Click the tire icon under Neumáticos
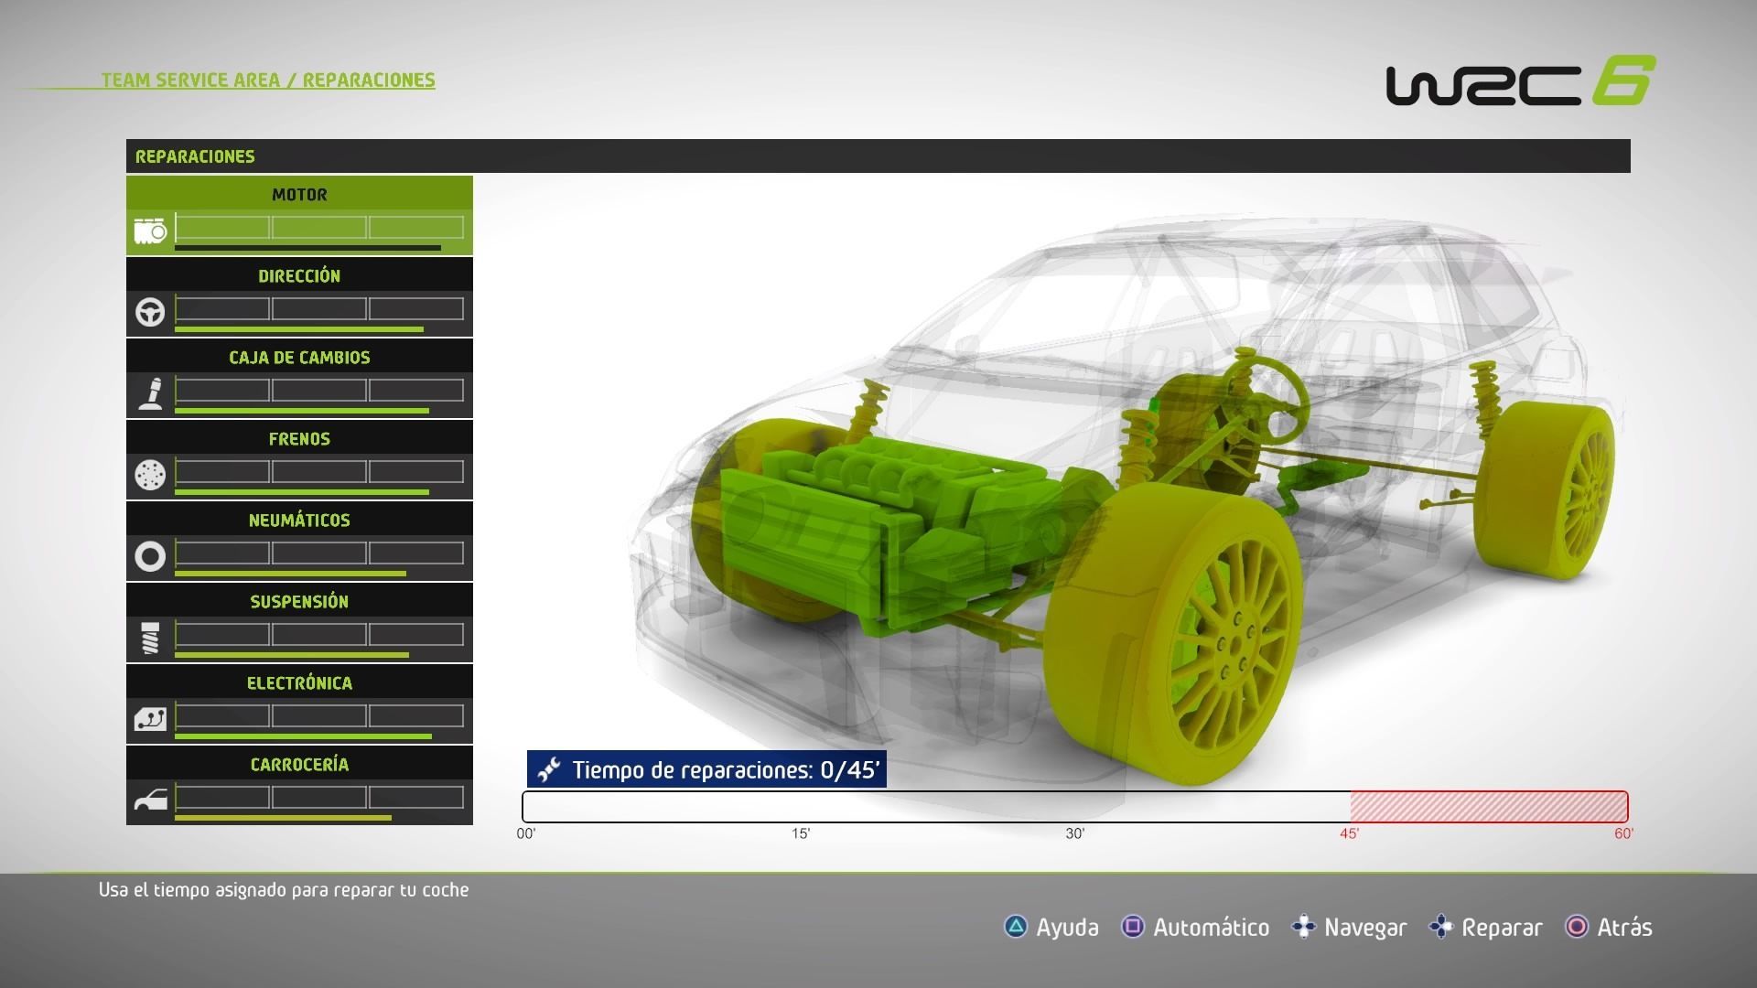The image size is (1757, 988). click(150, 556)
